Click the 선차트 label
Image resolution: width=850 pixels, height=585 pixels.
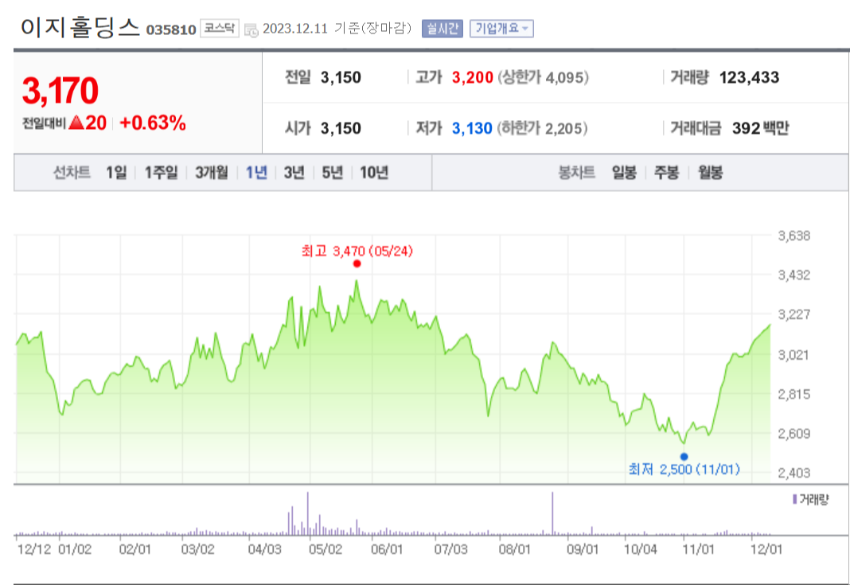(x=72, y=173)
